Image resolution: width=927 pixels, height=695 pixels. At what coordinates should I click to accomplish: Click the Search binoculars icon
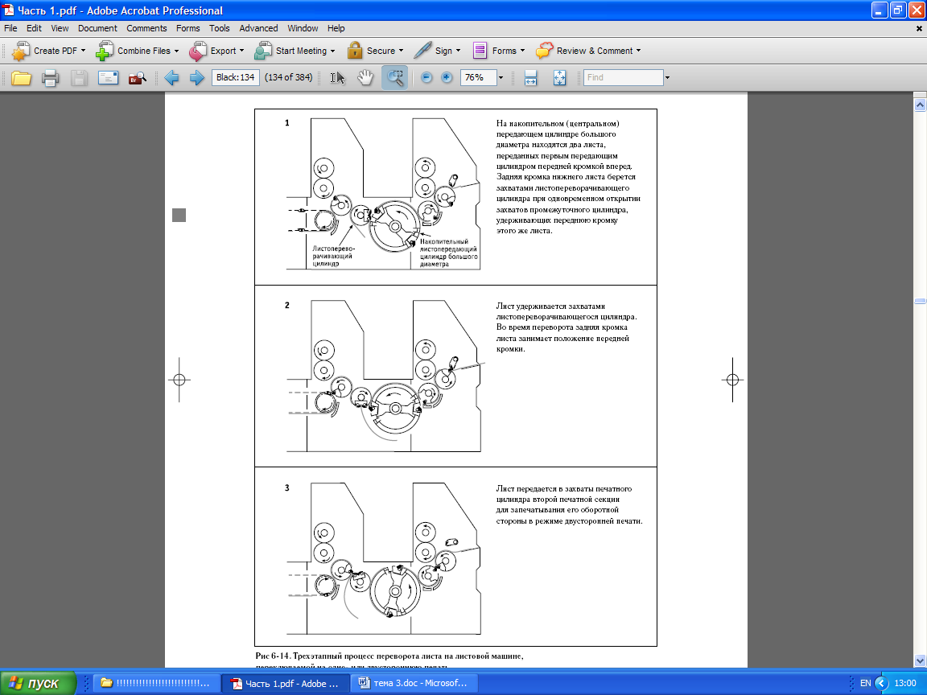click(137, 77)
